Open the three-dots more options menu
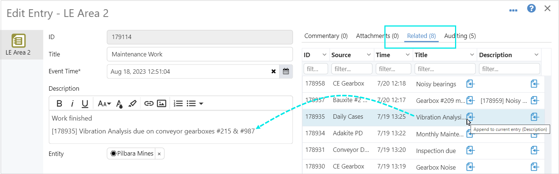Viewport: 559px width, 174px height. click(513, 10)
